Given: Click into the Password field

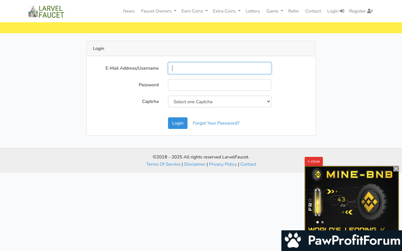Looking at the screenshot, I should [220, 85].
